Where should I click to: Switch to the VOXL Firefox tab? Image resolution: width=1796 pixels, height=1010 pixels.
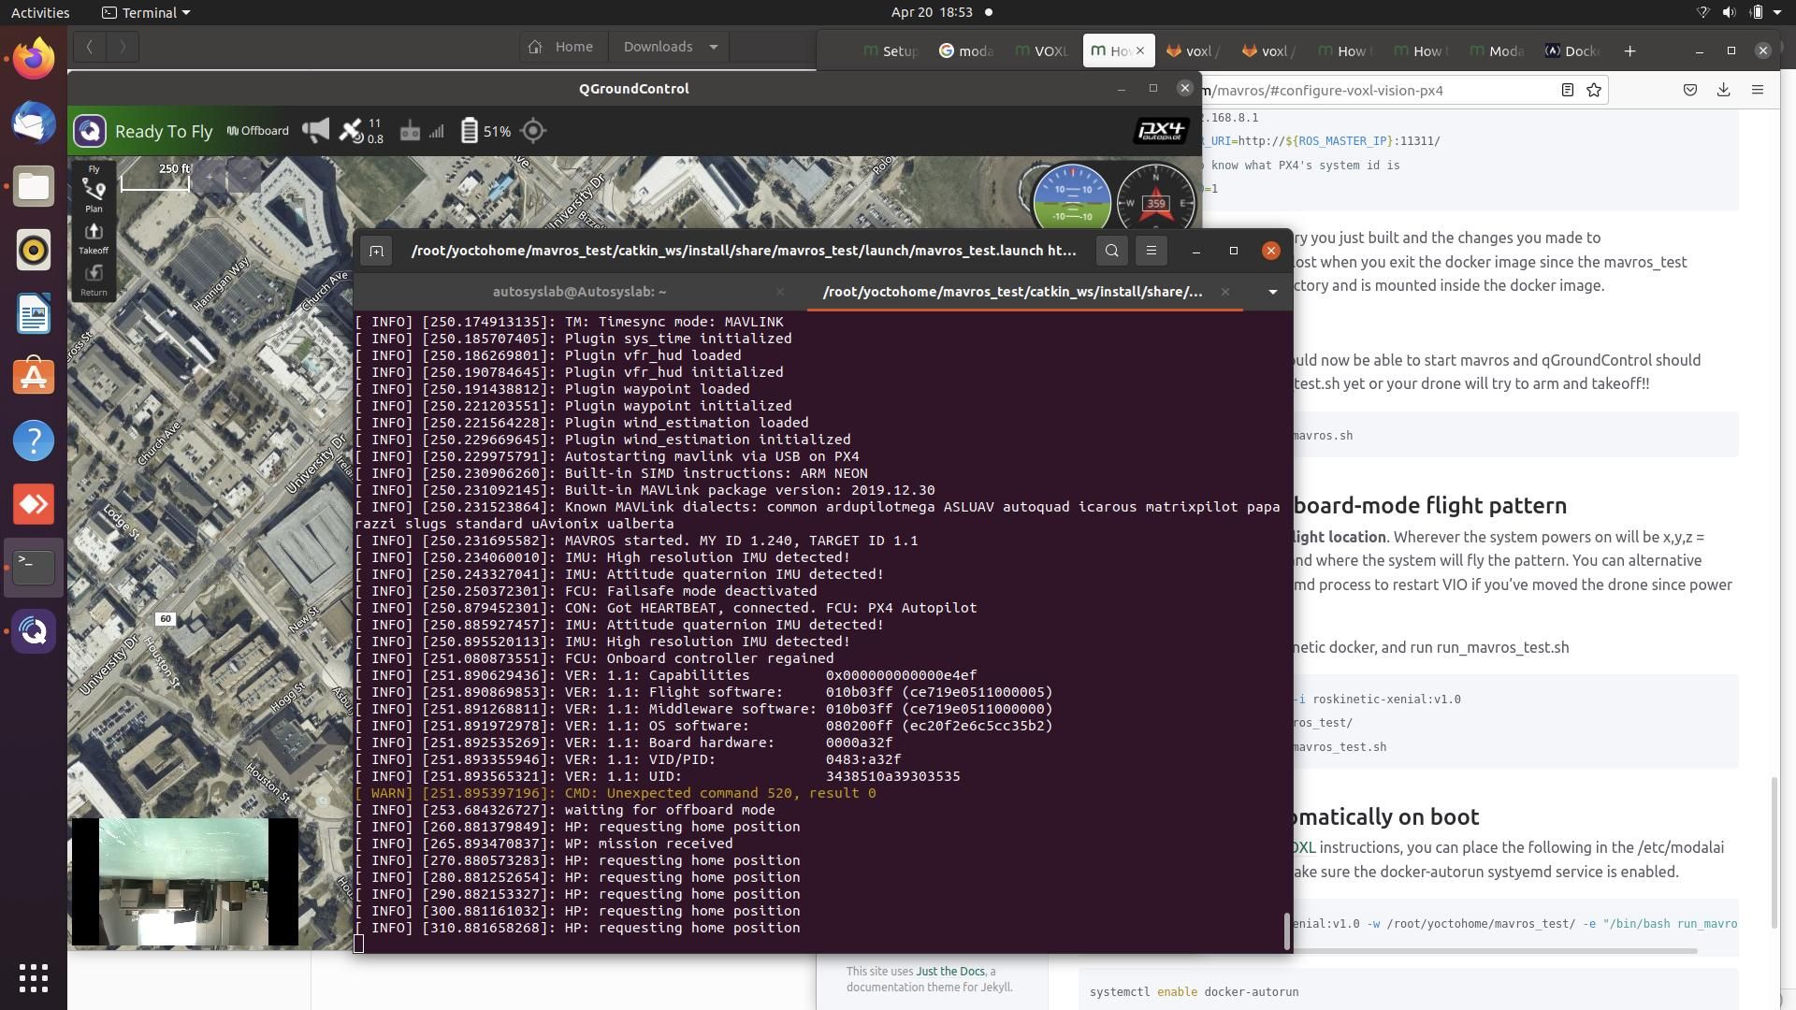pyautogui.click(x=1041, y=50)
